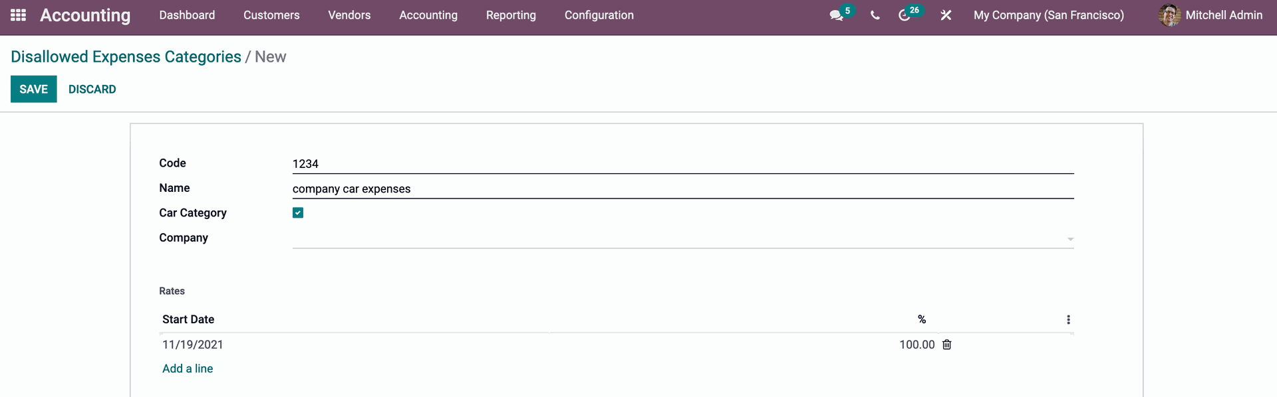Viewport: 1277px width, 397px height.
Task: Open the Vendors menu
Action: 349,15
